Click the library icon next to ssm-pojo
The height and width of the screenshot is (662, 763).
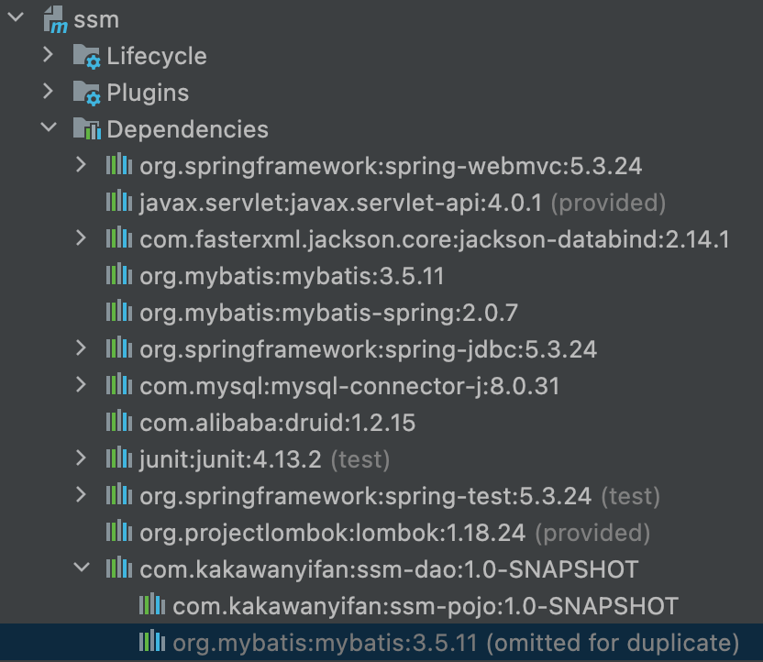coord(152,606)
